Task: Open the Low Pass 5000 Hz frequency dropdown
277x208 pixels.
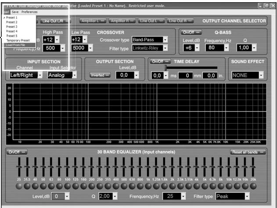Action: (90, 48)
